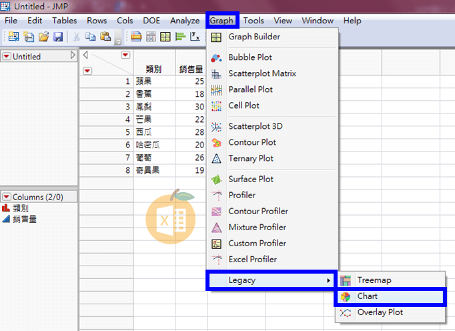Open the DOE menu
Screen dimensions: 455x331
pyautogui.click(x=151, y=21)
